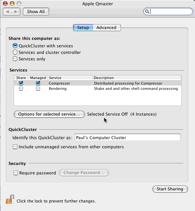Select the Compressor service row
Image resolution: width=195 pixels, height=211 pixels.
click(x=98, y=83)
